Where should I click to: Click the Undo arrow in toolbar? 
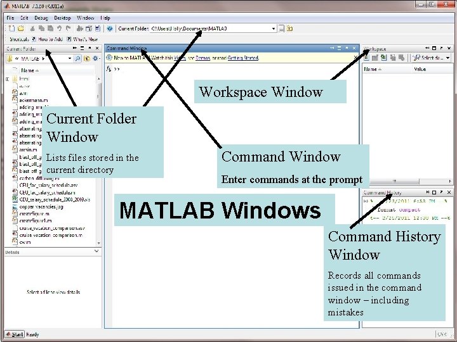60,28
